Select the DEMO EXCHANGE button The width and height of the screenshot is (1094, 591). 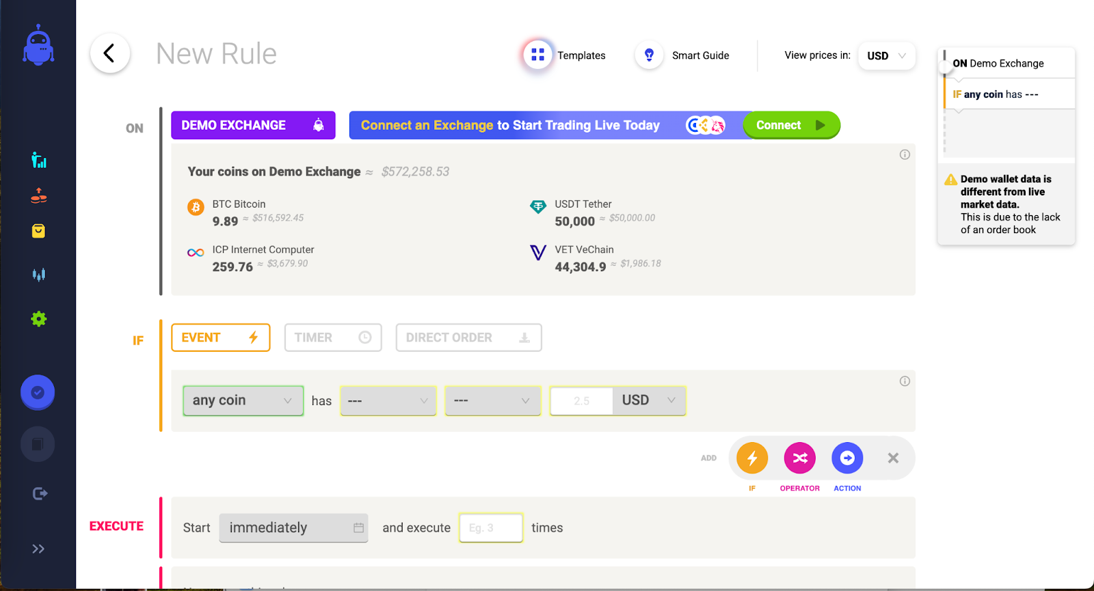253,125
